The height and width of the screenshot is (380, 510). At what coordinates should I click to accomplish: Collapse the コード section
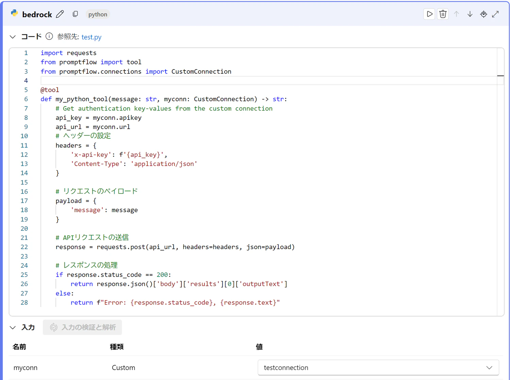coord(13,37)
